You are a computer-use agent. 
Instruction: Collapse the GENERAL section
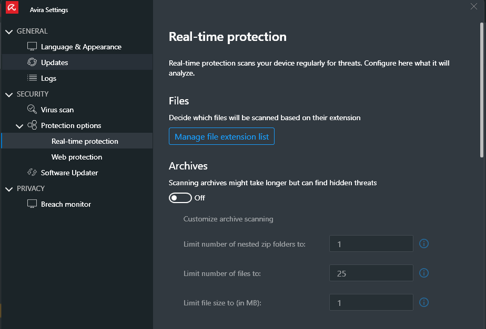(8, 31)
